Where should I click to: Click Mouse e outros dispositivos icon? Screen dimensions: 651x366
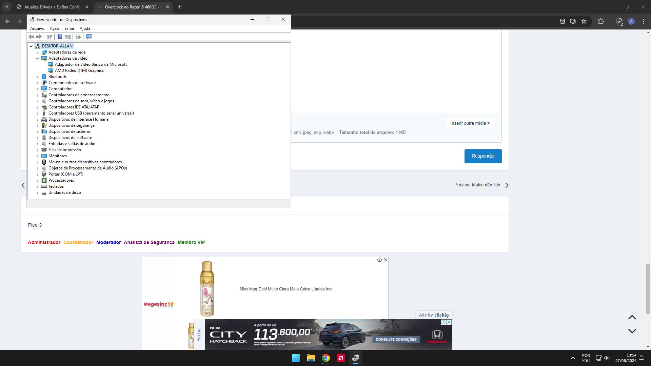(x=44, y=162)
